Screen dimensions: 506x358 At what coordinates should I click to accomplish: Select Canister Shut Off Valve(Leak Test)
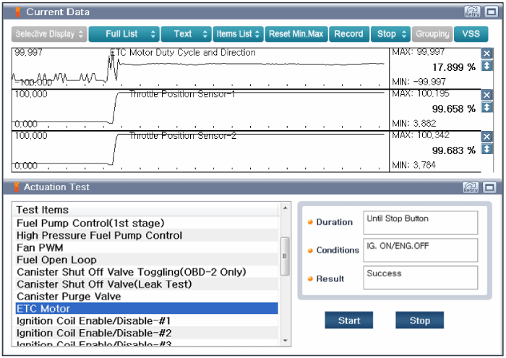tap(147, 284)
